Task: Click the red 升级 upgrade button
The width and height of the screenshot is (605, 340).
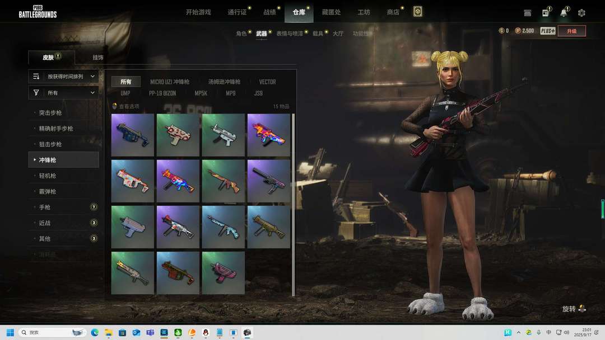Action: coord(572,31)
